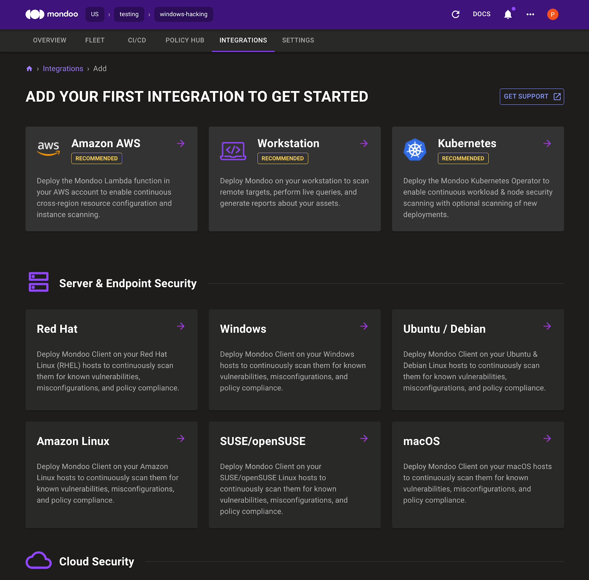Switch to the Overview tab
Viewport: 589px width, 580px height.
coord(50,40)
